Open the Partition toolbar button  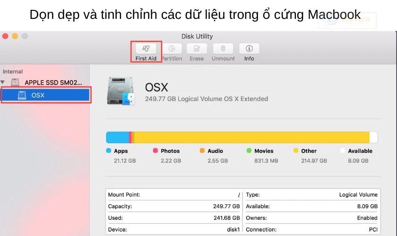click(172, 49)
